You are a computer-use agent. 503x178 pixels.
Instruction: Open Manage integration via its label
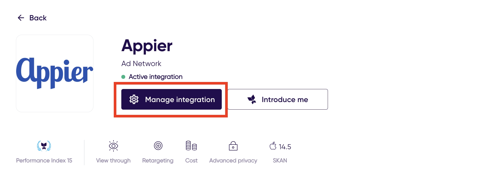point(180,99)
